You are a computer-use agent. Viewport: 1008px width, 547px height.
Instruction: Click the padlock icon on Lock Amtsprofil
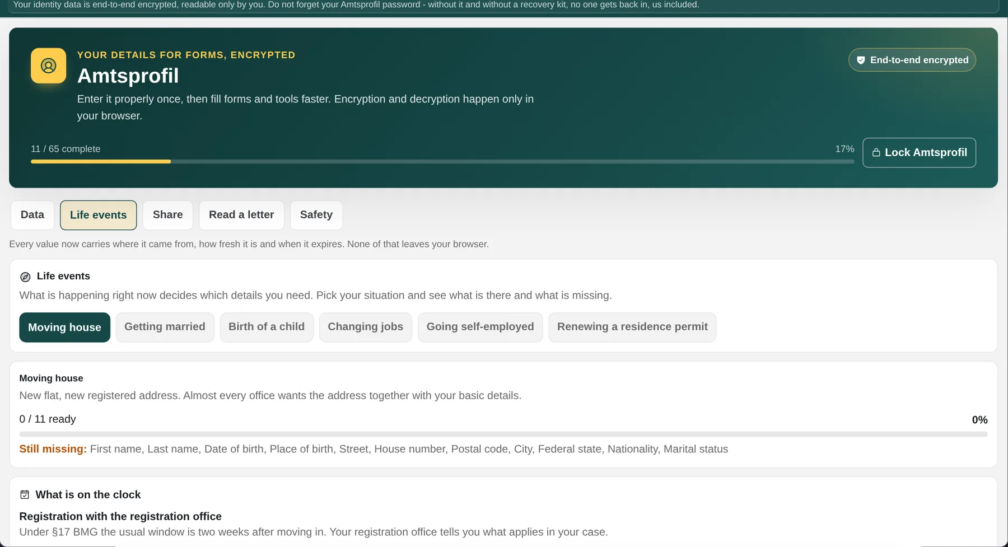[x=876, y=152]
